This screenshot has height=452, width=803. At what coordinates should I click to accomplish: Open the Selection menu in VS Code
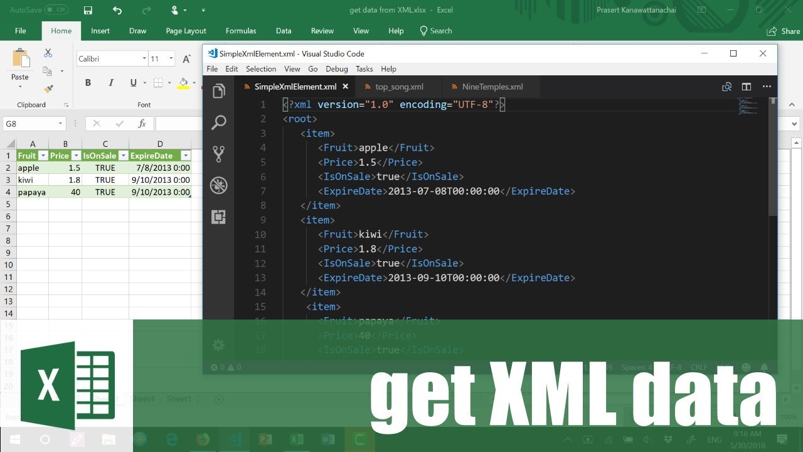(261, 69)
